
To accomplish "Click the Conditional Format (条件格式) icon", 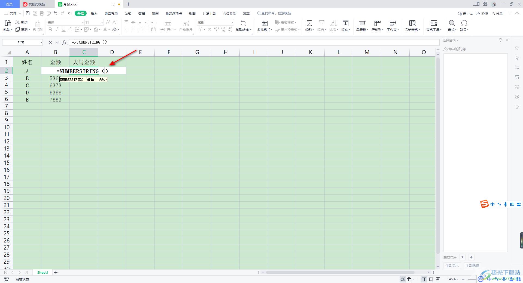I will 264,23.
